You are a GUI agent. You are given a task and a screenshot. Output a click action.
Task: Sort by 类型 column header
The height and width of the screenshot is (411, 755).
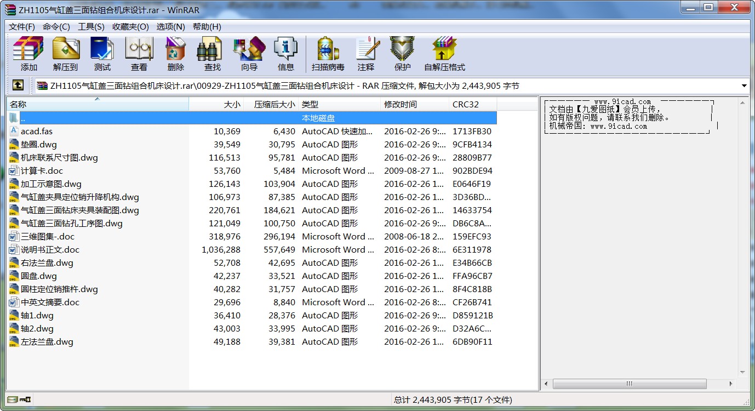click(340, 104)
